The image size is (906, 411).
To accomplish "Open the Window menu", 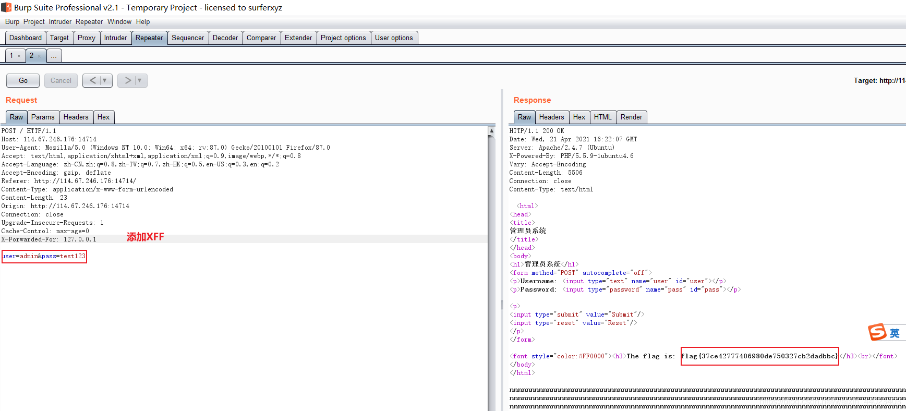I will 119,21.
